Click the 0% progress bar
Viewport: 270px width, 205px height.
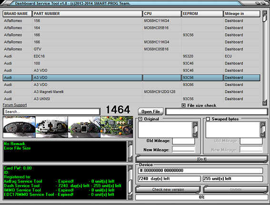click(x=201, y=197)
